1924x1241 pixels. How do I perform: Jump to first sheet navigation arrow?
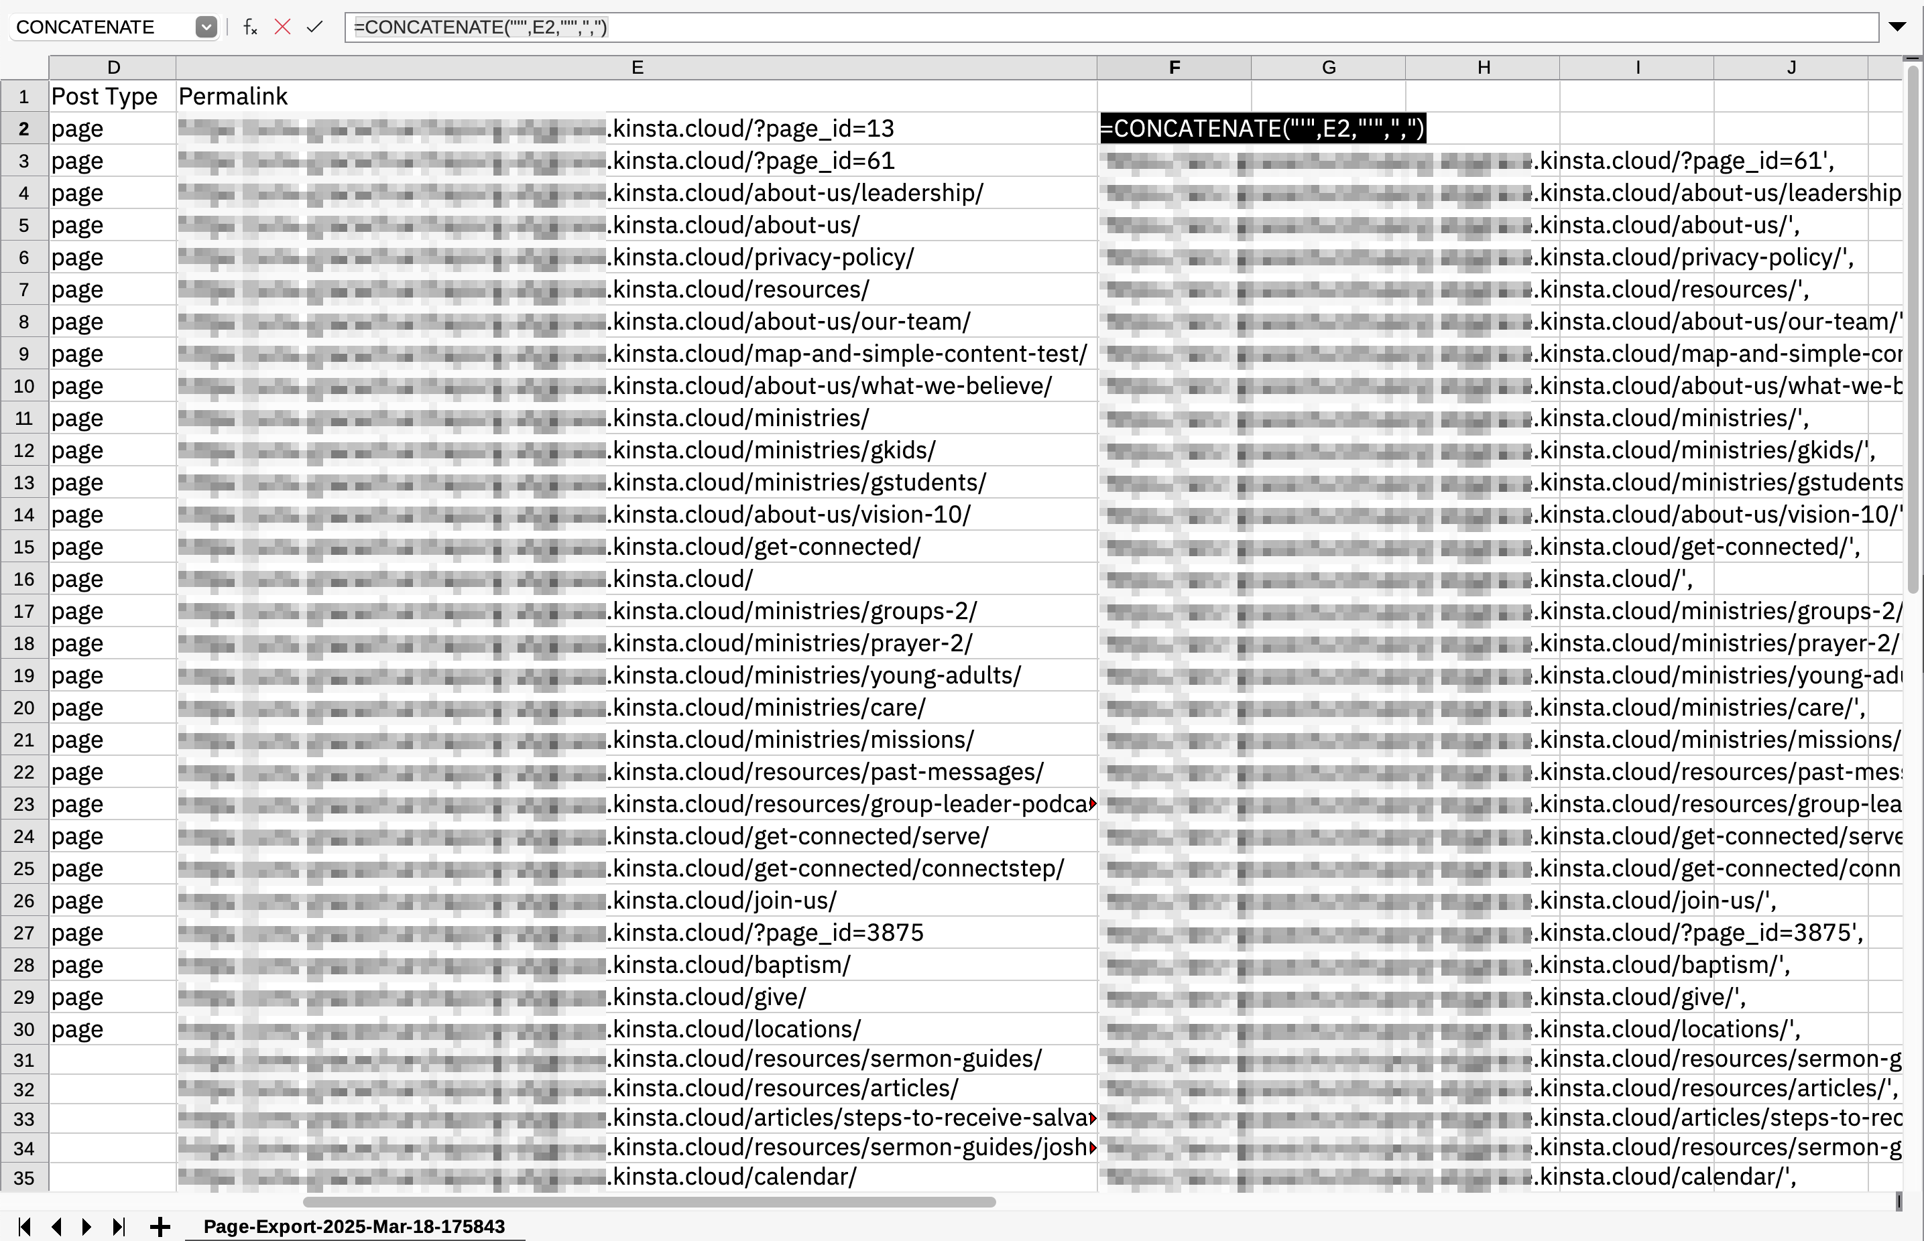(x=24, y=1226)
